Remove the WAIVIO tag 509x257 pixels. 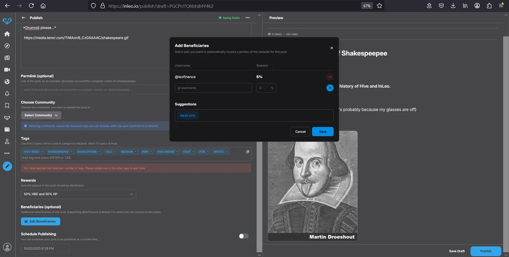227,152
